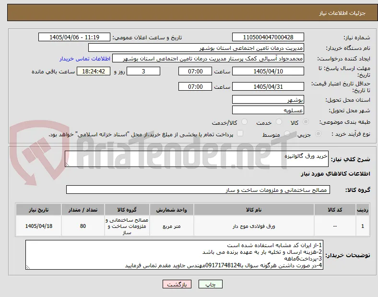Select the جزیی purchase type radio
Image resolution: width=378 pixels, height=297 pixels.
[318, 133]
